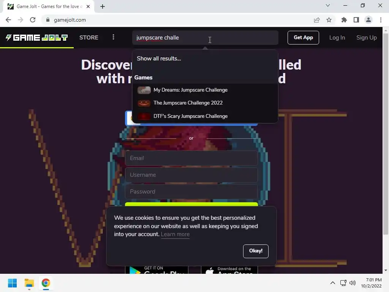The height and width of the screenshot is (292, 389).
Task: Click the Game Jolt logo
Action: [x=37, y=38]
